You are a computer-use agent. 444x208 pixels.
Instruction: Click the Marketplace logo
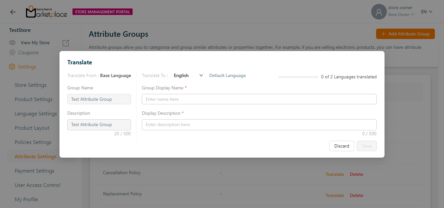pos(46,12)
